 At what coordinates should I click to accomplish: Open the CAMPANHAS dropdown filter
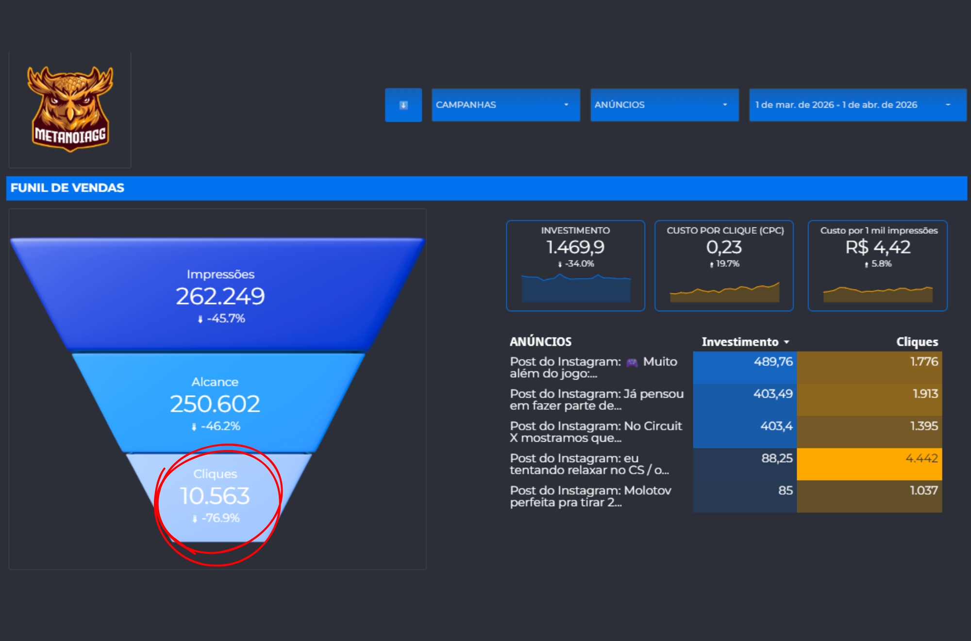pos(505,105)
